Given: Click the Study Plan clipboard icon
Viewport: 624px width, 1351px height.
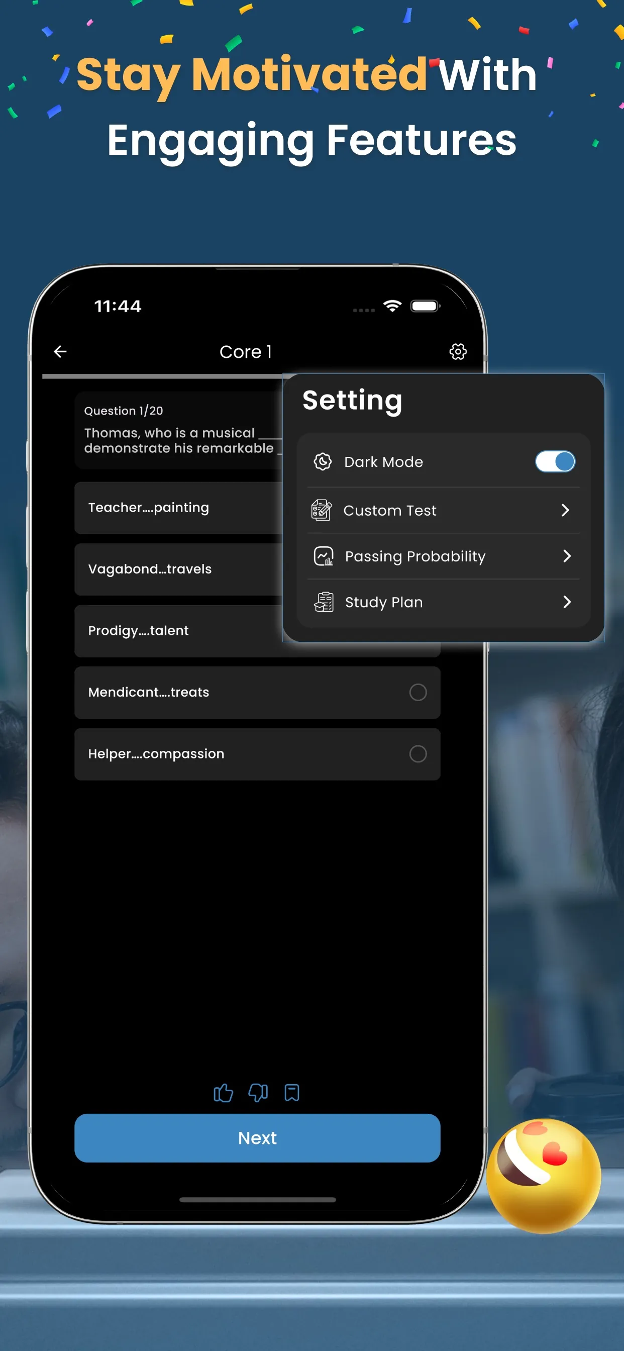Looking at the screenshot, I should pos(324,602).
